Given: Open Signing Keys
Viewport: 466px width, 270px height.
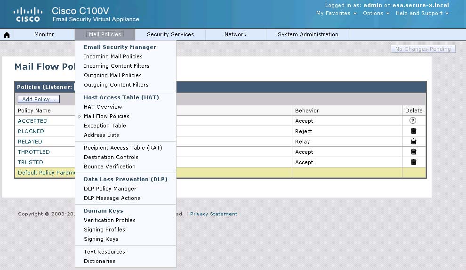Looking at the screenshot, I should tap(101, 239).
